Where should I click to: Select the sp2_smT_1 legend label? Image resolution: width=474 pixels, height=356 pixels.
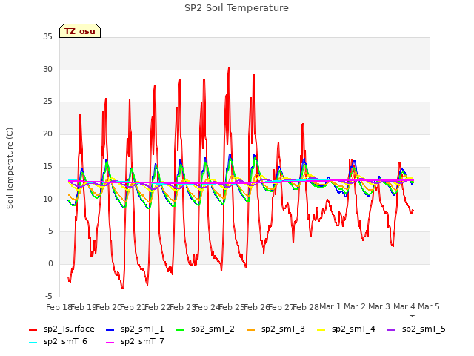click(x=142, y=329)
